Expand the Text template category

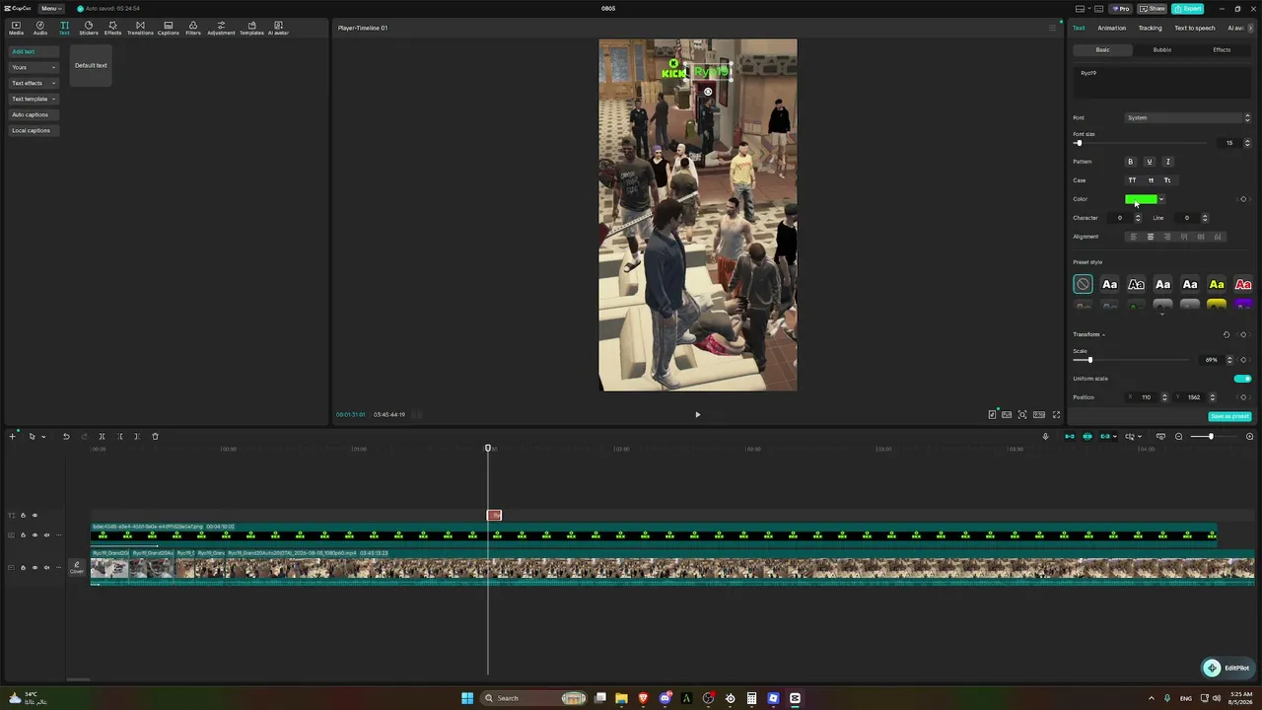[33, 99]
